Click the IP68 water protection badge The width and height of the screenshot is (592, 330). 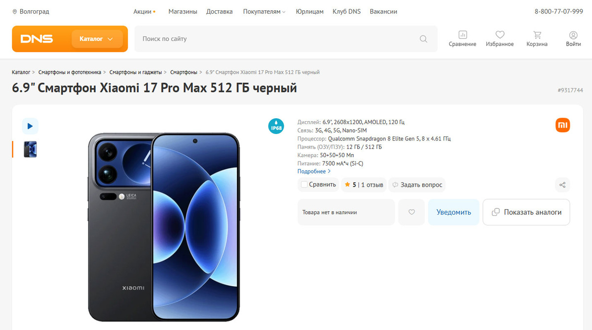coord(276,126)
